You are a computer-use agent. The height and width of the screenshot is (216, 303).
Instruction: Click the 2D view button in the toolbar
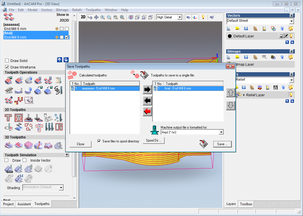(83, 17)
